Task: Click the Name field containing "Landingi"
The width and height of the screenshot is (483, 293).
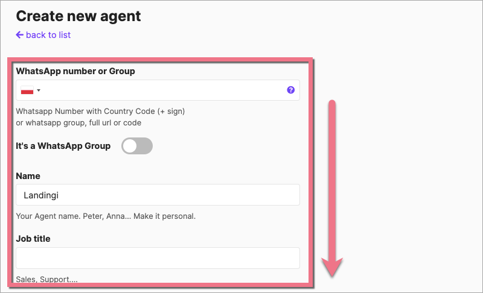Action: 158,195
